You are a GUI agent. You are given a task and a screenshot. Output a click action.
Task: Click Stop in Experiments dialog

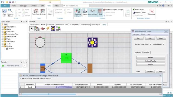[x=150, y=38]
